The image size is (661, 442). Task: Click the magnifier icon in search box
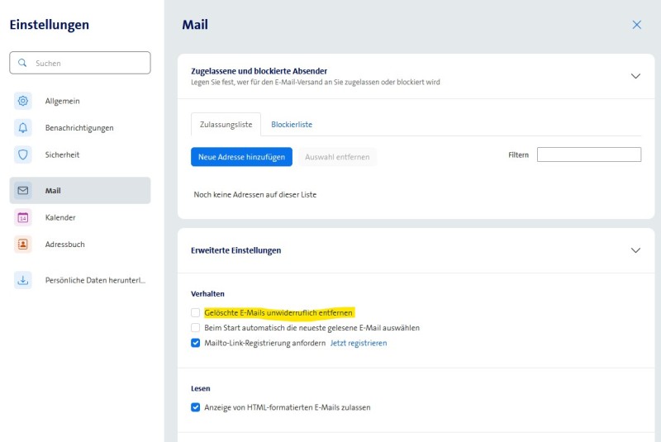[x=22, y=63]
